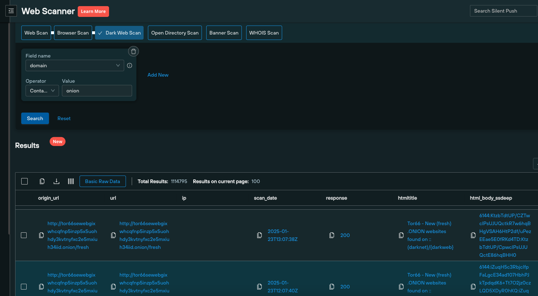Copy html_body_ssdeep of the 13:07:38Z row
The height and width of the screenshot is (296, 538).
[473, 235]
